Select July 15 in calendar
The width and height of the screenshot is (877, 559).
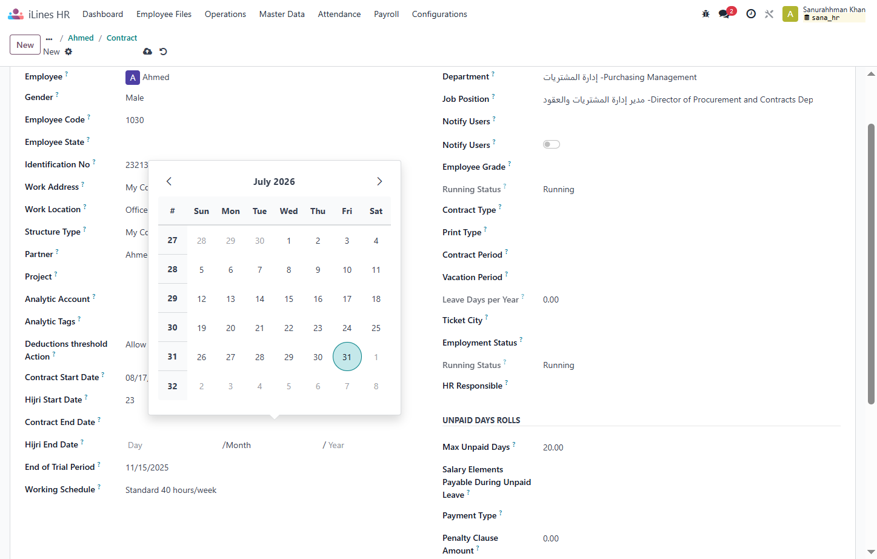(x=289, y=299)
